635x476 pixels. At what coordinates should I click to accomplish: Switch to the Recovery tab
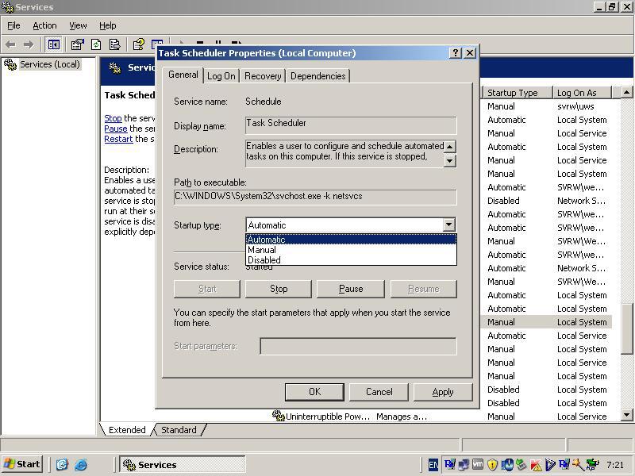point(263,76)
